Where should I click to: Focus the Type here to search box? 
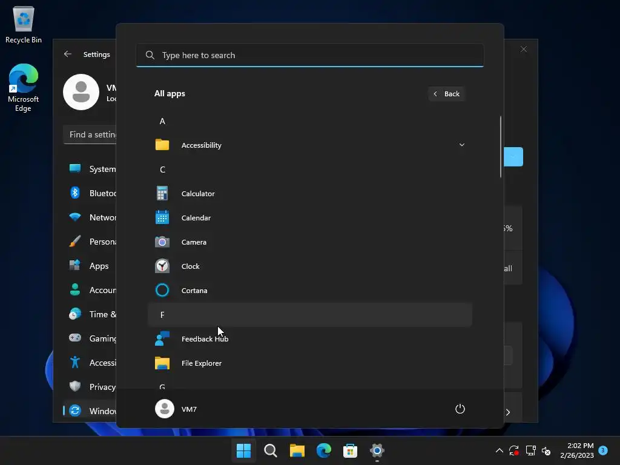309,55
